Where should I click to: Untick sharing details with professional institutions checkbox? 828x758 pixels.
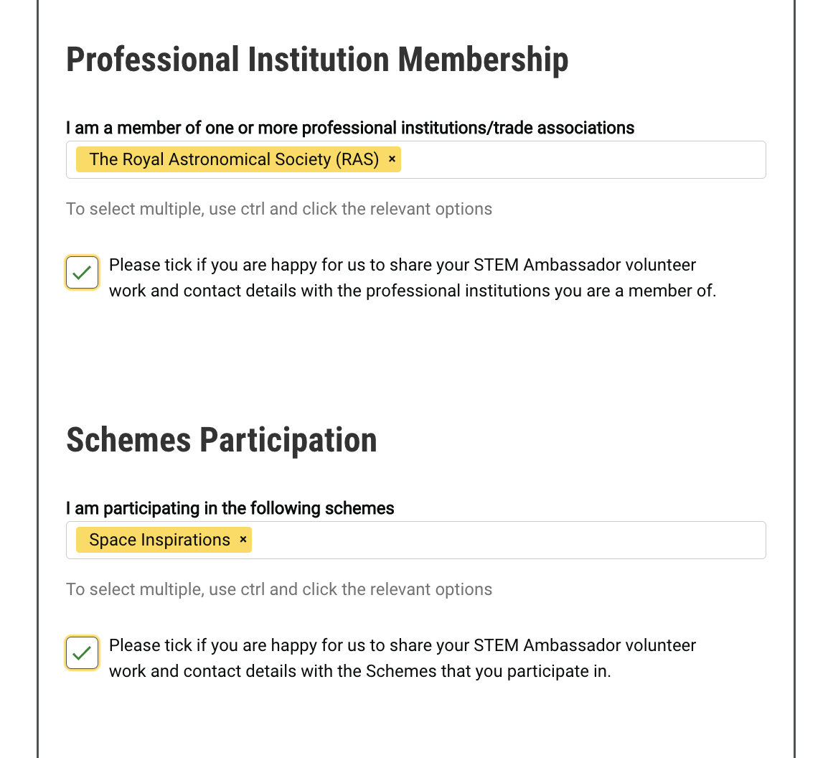coord(83,273)
